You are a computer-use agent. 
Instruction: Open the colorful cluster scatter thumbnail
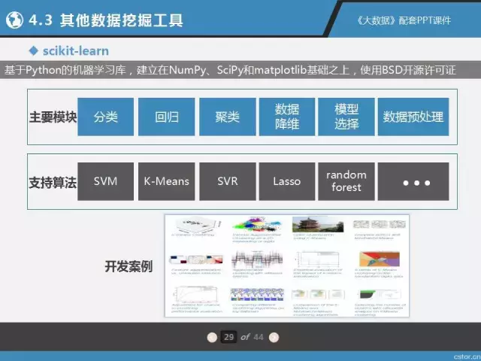click(x=257, y=224)
